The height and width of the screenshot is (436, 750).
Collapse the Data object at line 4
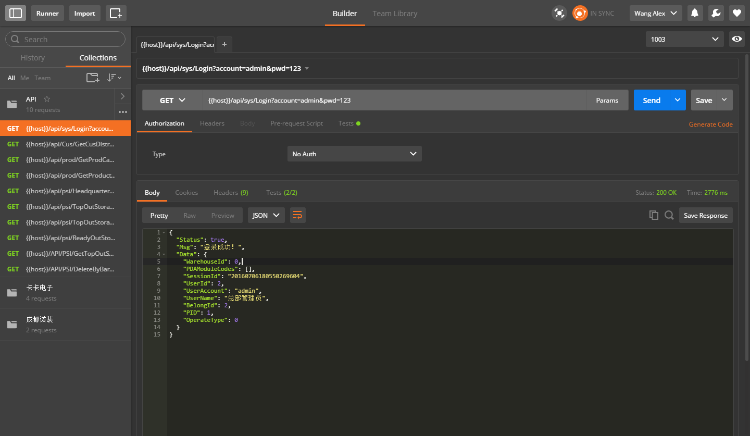(x=164, y=254)
